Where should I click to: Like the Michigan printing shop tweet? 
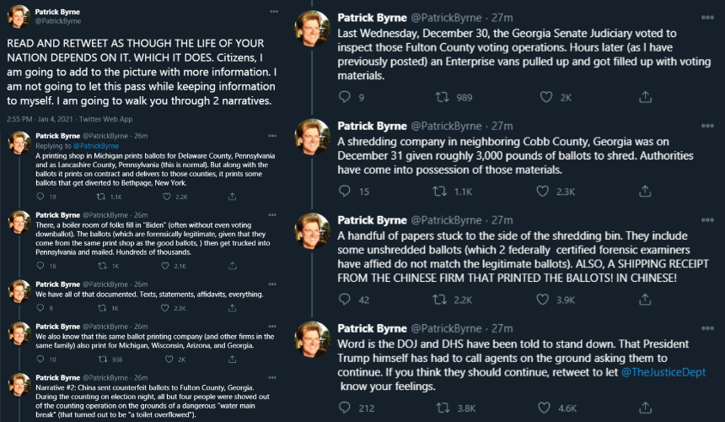[166, 197]
